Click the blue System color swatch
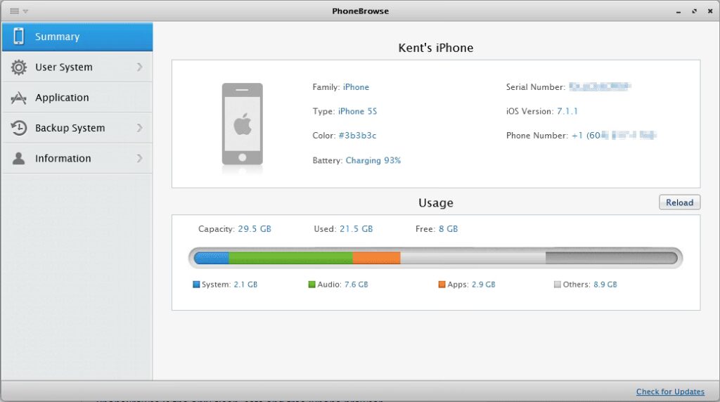720x402 pixels. pos(196,285)
